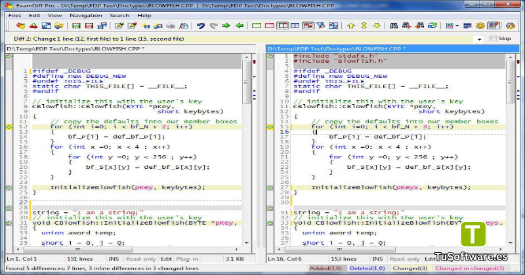Click Plug-in button in left status bar
Image resolution: width=525 pixels, height=275 pixels.
[x=187, y=259]
